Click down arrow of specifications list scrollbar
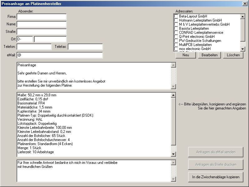Viewport: 249px width, 187px height. click(173, 154)
